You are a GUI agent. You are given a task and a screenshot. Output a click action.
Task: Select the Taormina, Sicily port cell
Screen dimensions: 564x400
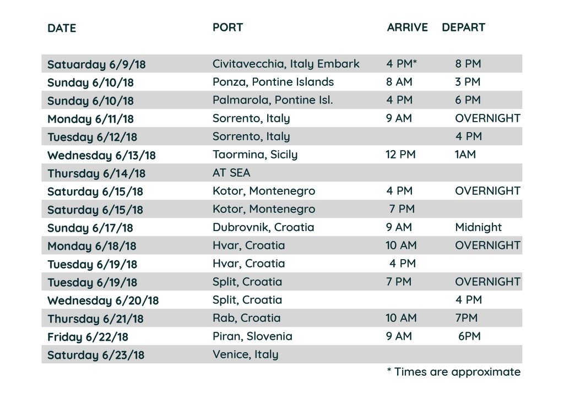click(255, 155)
